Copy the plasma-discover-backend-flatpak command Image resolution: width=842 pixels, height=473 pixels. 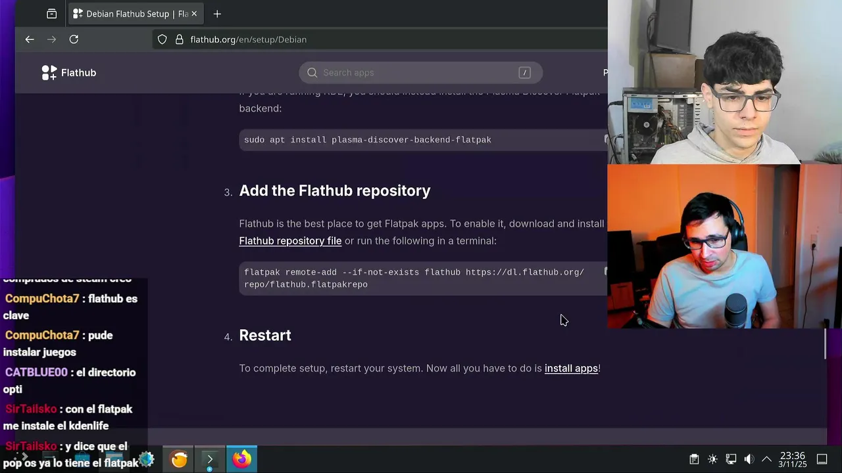click(x=605, y=139)
